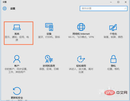Viewport: 130px width, 101px height.
Task: Click the 语音、区域、日期 description
Action: (x=49, y=69)
